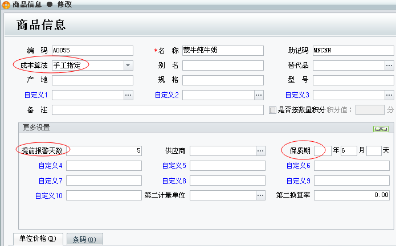Click the 自定义7 input field
Screen dimensions: 396x246
(x=104, y=181)
